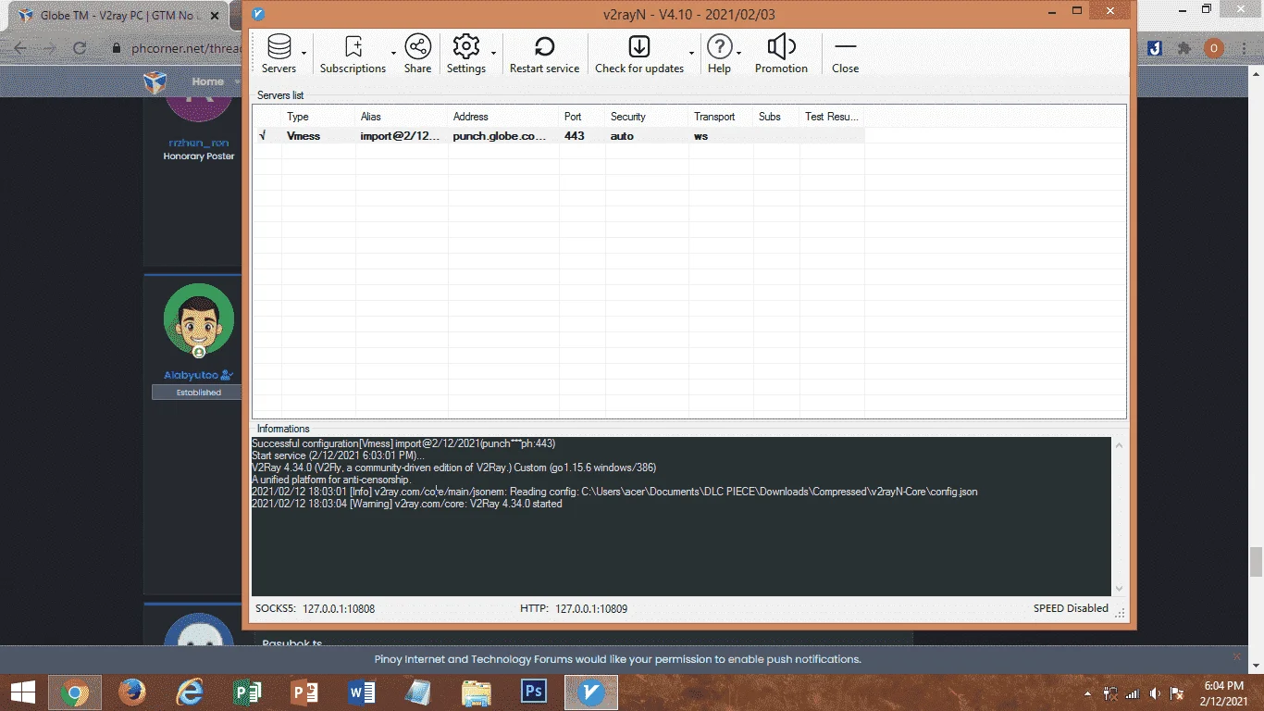The width and height of the screenshot is (1264, 711).
Task: Open PowerPoint from the taskbar
Action: [304, 692]
